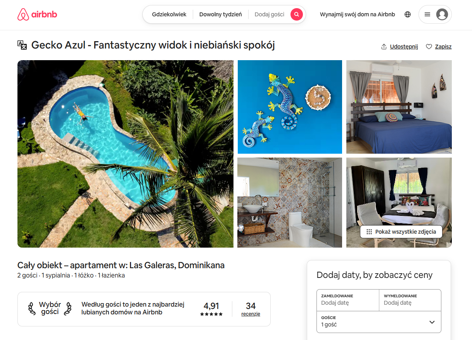Click the heart save icon

coord(429,47)
